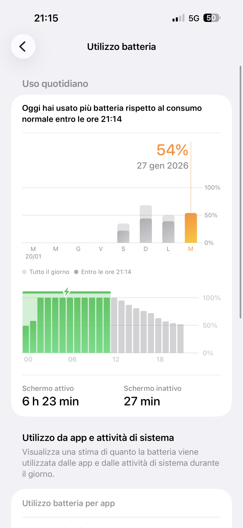The height and width of the screenshot is (528, 243).
Task: Select the Sunday (D) bar in daily chart
Action: tap(146, 224)
